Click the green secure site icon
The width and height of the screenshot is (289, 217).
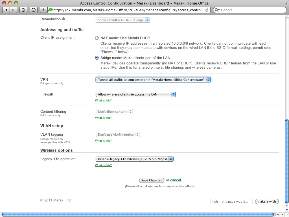50,10
